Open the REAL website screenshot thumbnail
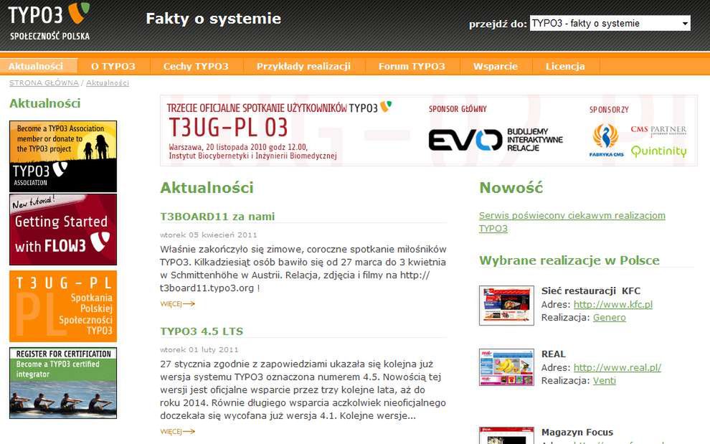The height and width of the screenshot is (444, 710). [x=506, y=367]
